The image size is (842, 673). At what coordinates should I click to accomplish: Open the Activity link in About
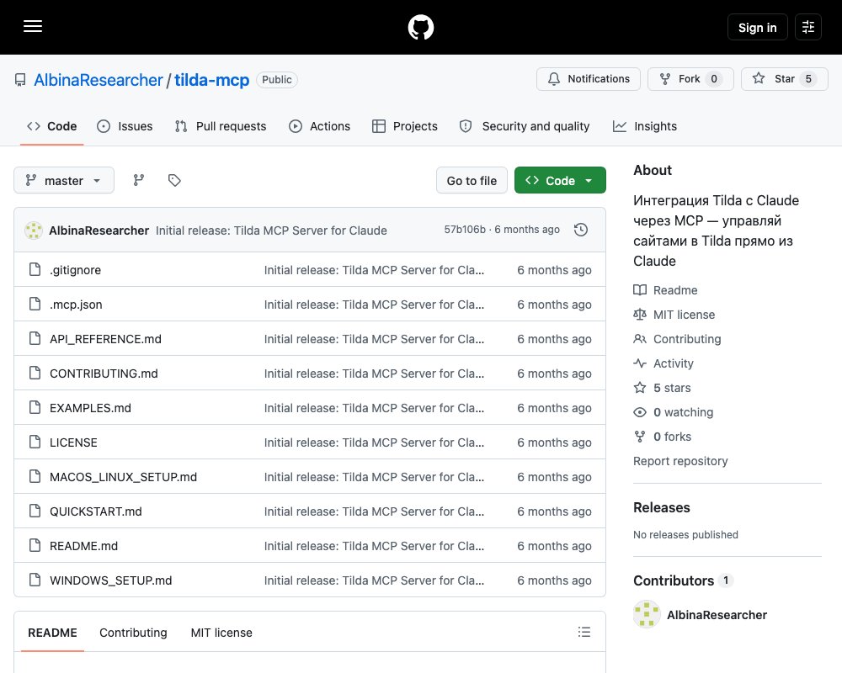[x=674, y=363]
